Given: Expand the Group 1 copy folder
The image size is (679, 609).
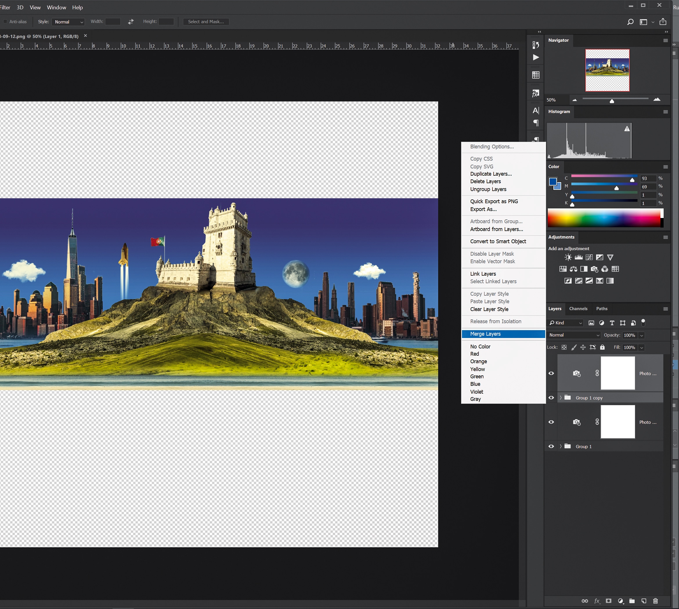Looking at the screenshot, I should (x=560, y=397).
